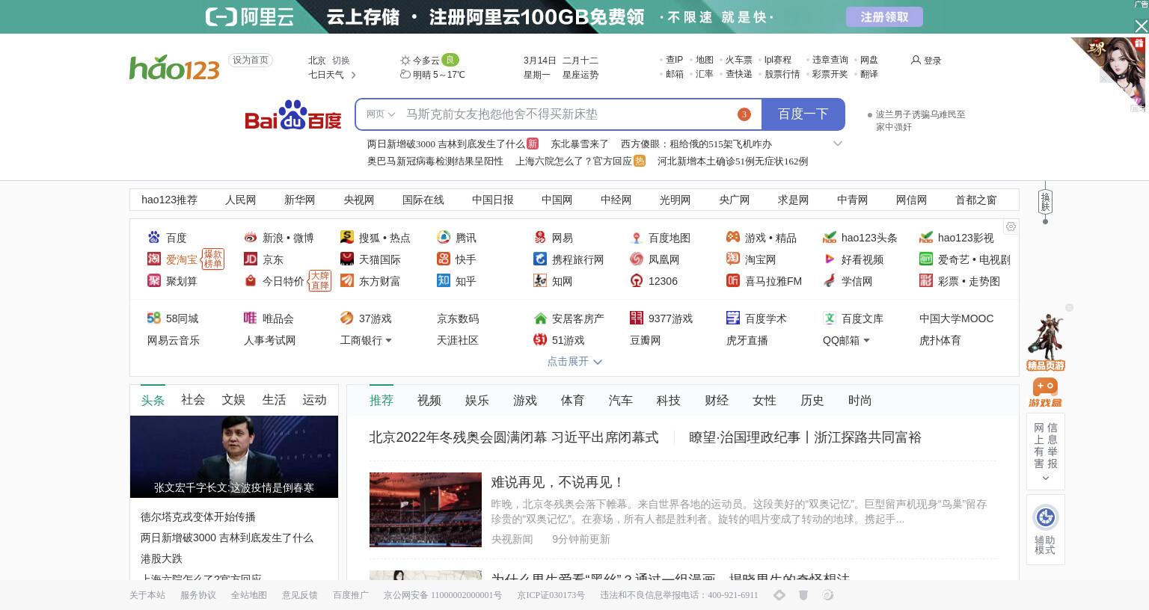Image resolution: width=1149 pixels, height=610 pixels.
Task: Select the 社会 news tab
Action: point(193,400)
